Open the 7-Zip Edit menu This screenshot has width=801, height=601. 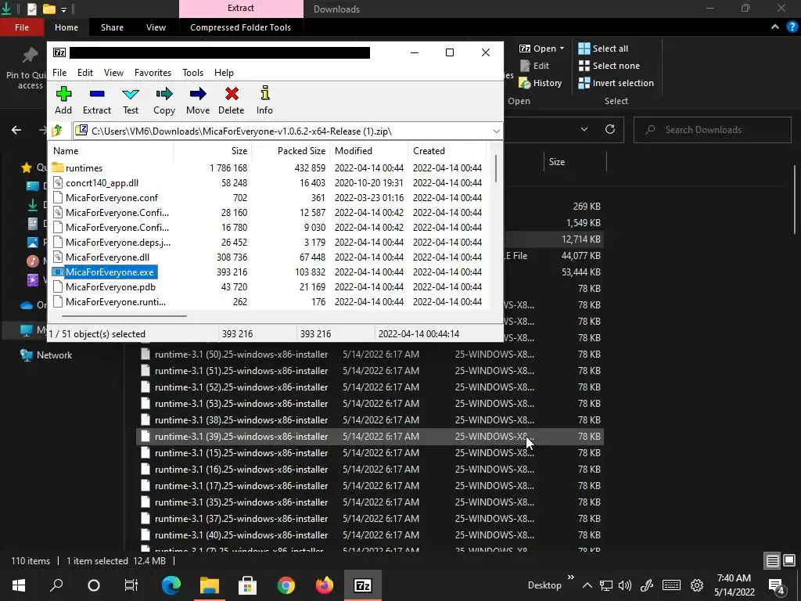coord(85,73)
